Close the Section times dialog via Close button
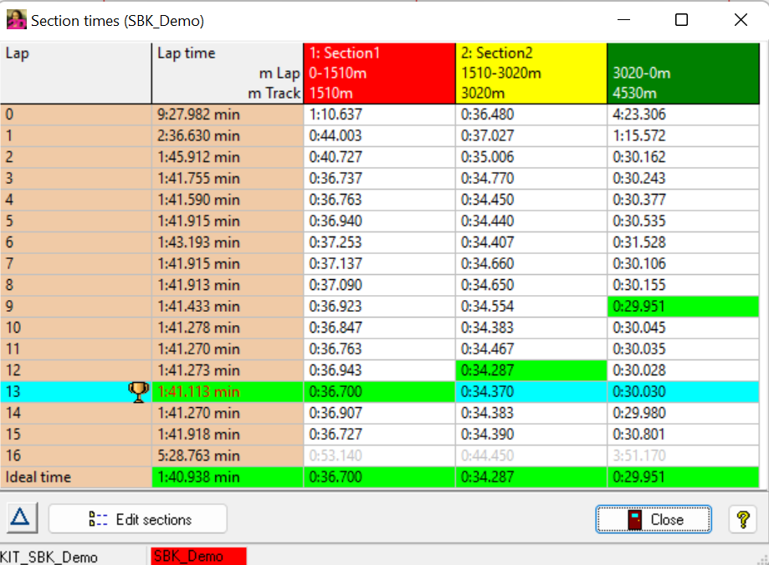 tap(654, 519)
